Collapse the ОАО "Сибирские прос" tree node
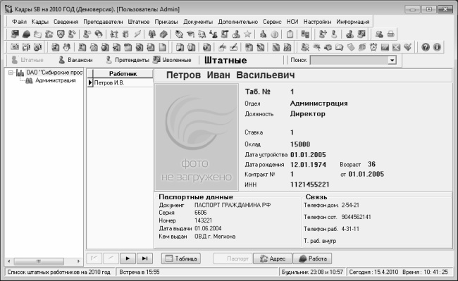Screen dimensions: 458x281 tap(11, 73)
